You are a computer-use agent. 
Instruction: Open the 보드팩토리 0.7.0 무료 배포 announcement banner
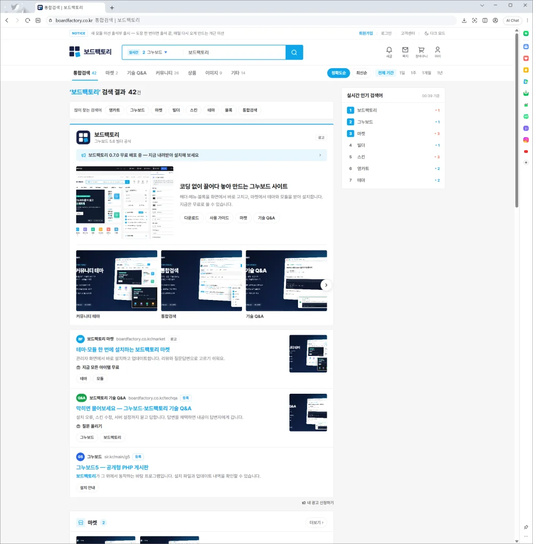click(201, 155)
